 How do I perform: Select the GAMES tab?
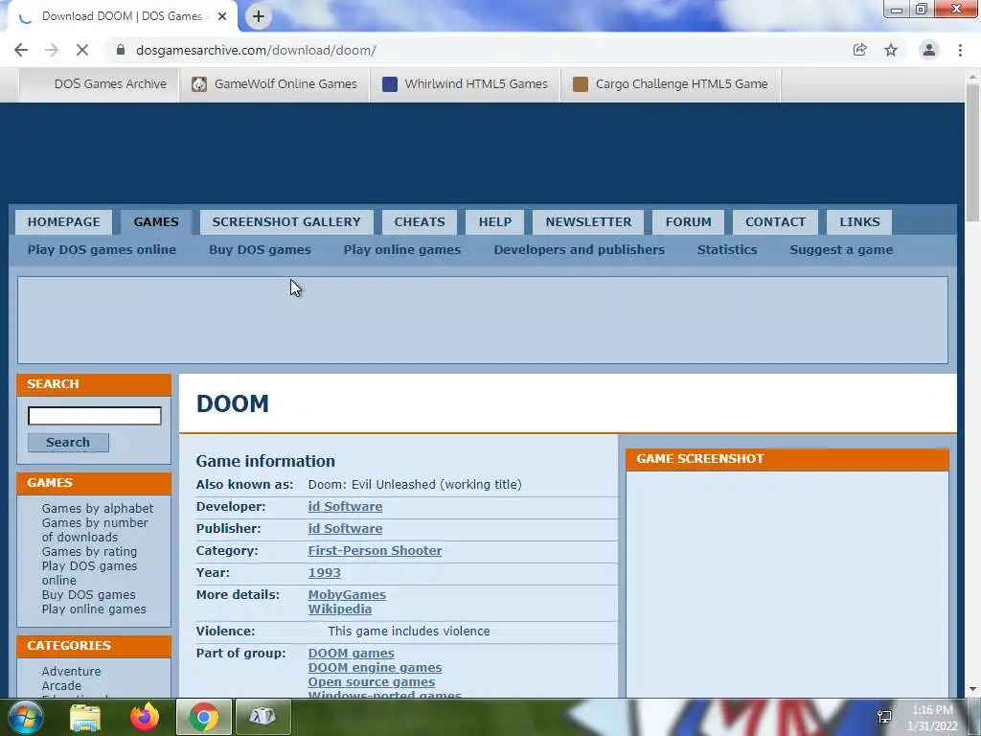[156, 222]
